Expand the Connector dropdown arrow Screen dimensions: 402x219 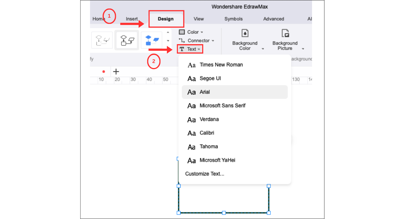click(213, 41)
